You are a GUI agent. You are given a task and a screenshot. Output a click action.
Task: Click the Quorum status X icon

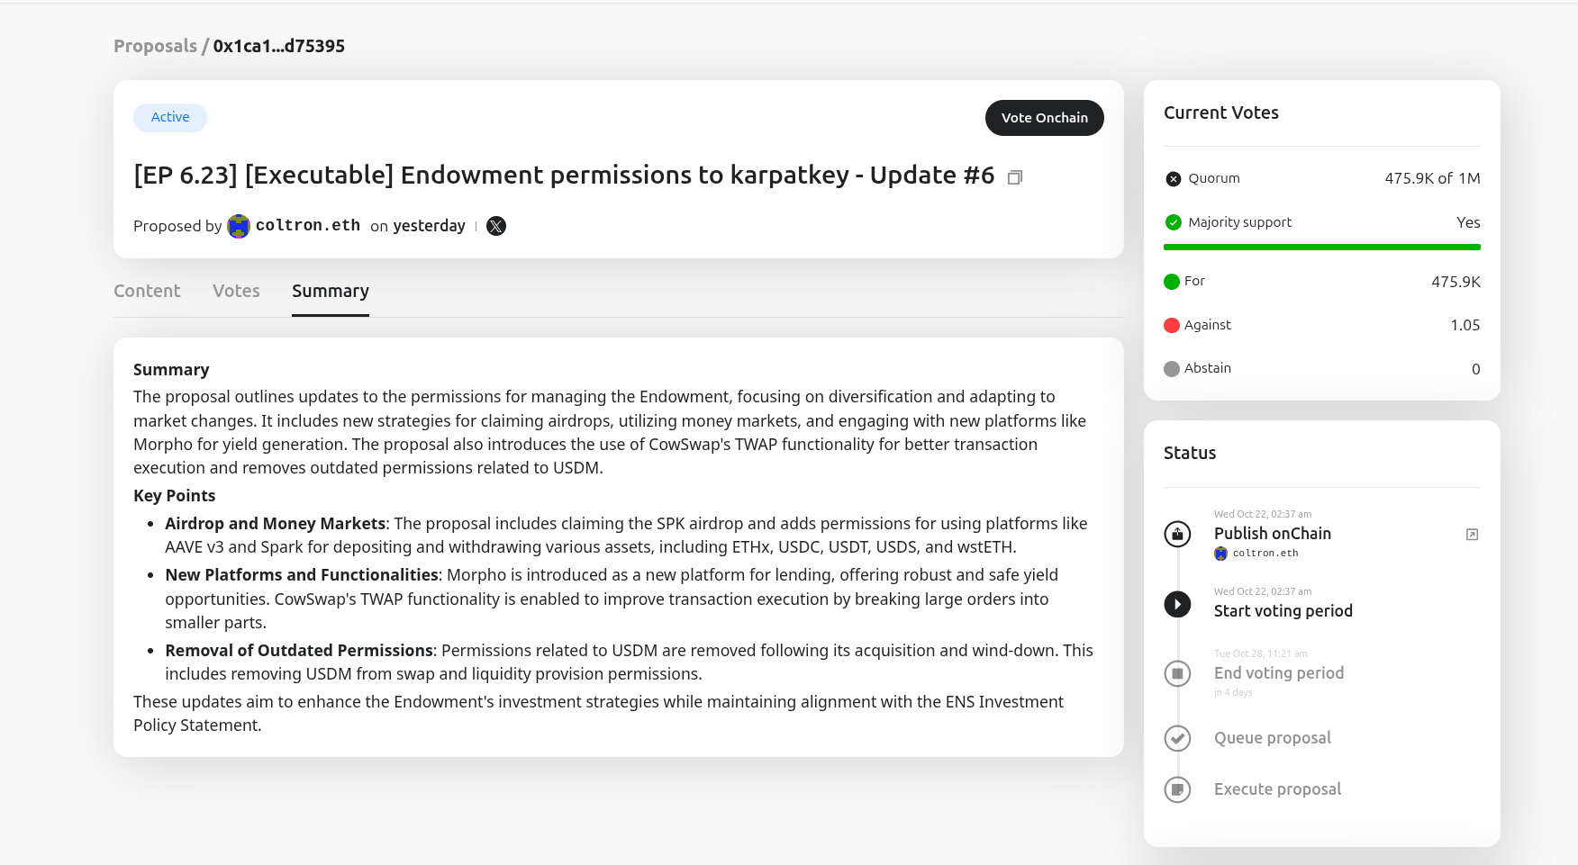pos(1173,179)
